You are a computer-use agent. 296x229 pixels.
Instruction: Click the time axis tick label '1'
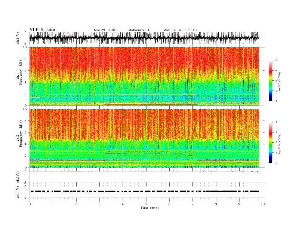[53, 204]
